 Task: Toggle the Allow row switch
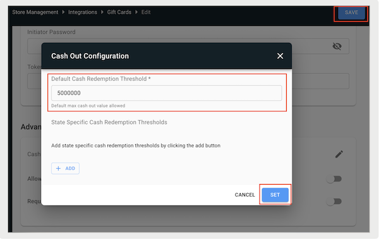pos(334,179)
